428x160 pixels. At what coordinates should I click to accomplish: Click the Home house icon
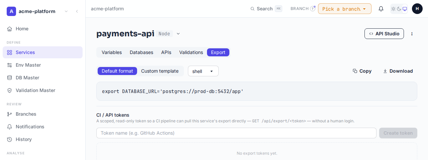pyautogui.click(x=9, y=29)
